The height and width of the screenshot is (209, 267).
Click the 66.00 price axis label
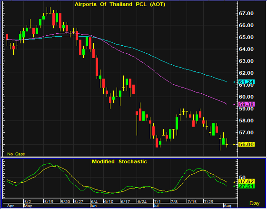(246, 25)
